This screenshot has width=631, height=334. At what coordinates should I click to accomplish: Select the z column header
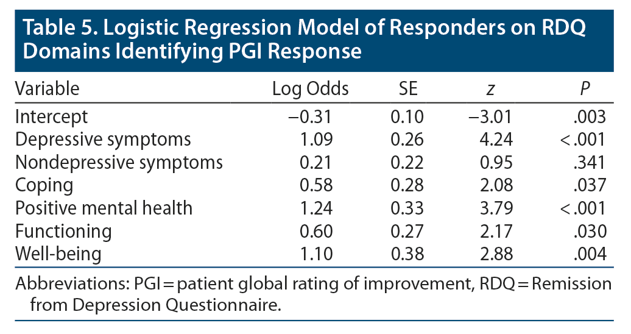point(491,90)
